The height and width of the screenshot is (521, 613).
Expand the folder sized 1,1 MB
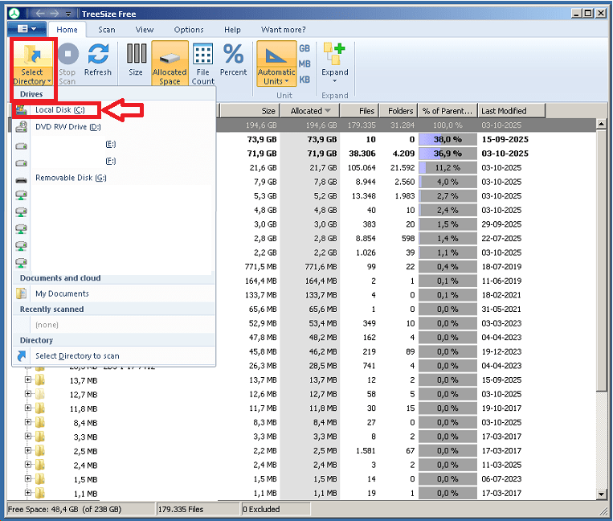click(28, 493)
